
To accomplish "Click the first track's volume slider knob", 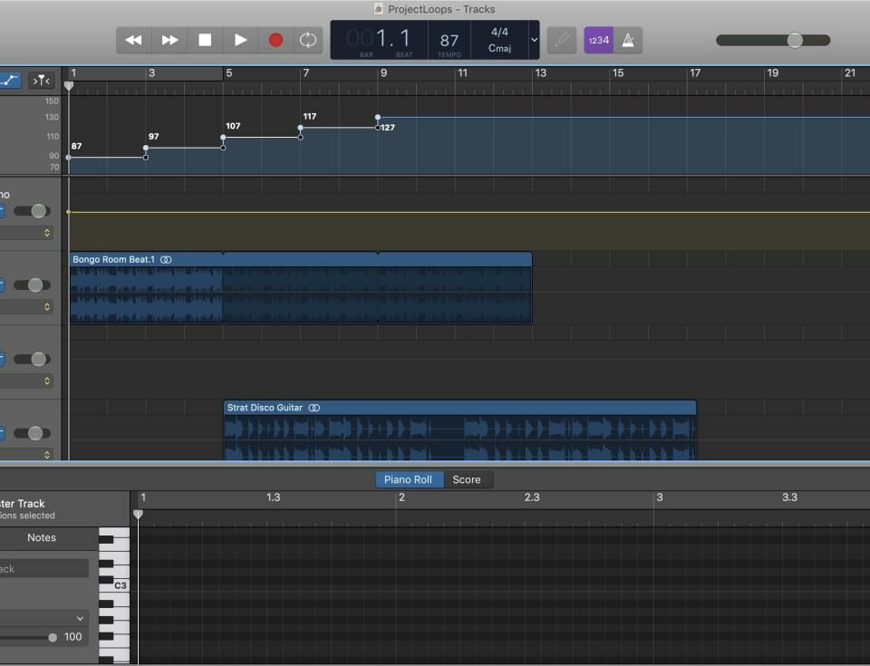I will tap(38, 210).
